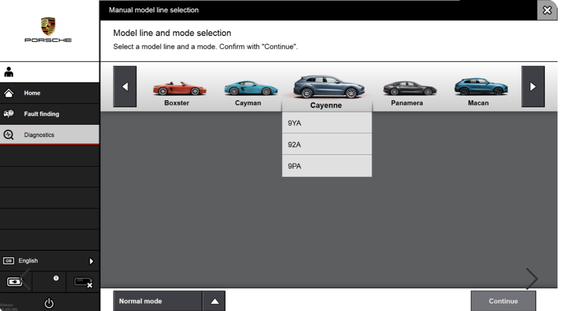Show previous model lines with left arrow
This screenshot has width=561, height=311.
[125, 86]
